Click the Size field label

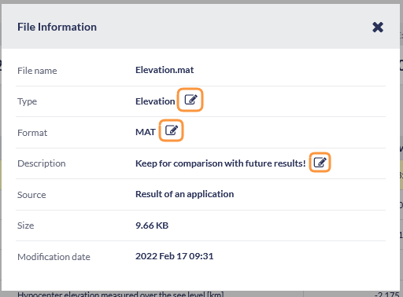pyautogui.click(x=25, y=225)
